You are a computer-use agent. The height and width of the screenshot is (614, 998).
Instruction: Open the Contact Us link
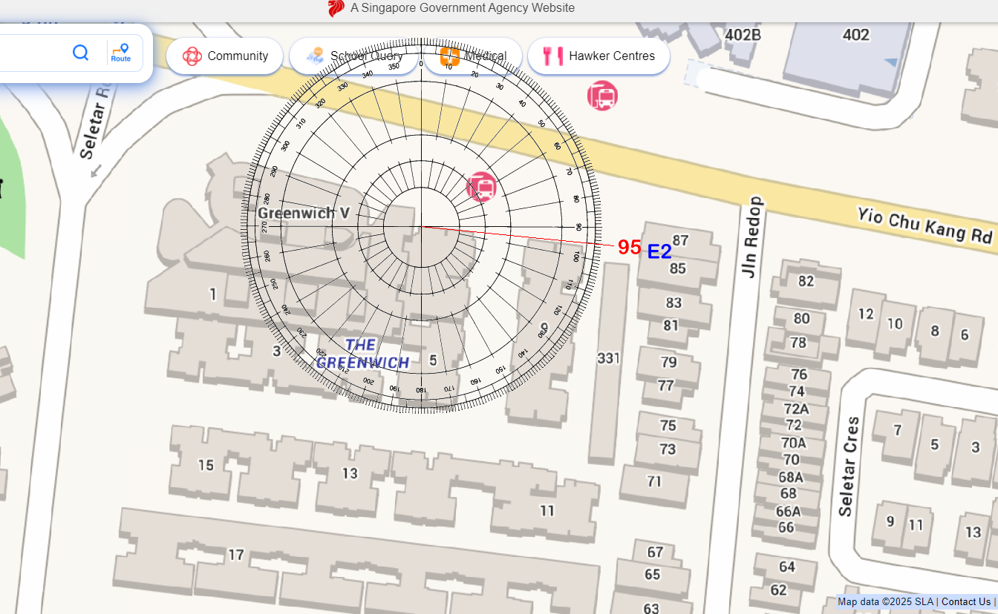(x=965, y=601)
